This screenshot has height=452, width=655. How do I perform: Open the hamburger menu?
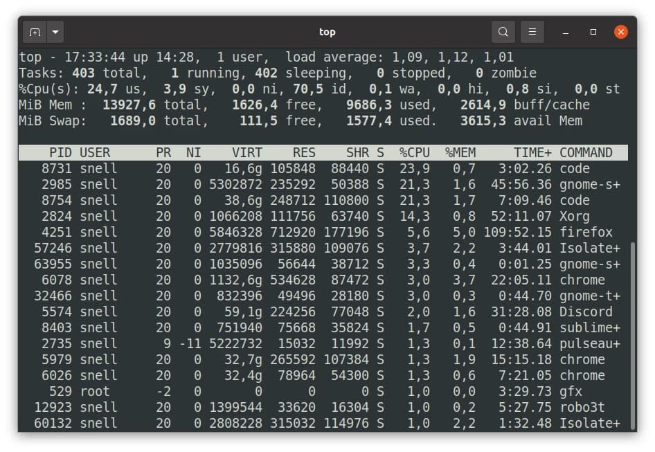[x=532, y=32]
